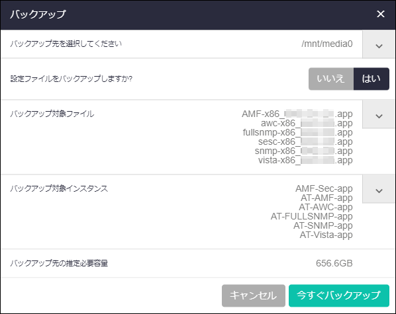The image size is (396, 314).
Task: Close the バックアップ dialog with X
Action: click(x=380, y=14)
